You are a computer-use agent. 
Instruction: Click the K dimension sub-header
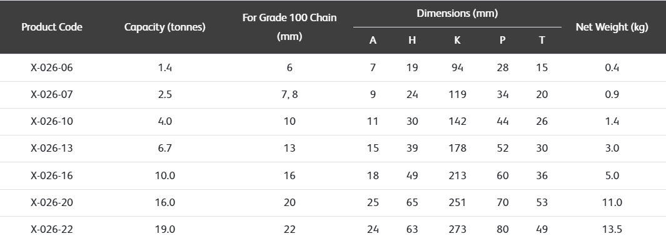click(457, 41)
